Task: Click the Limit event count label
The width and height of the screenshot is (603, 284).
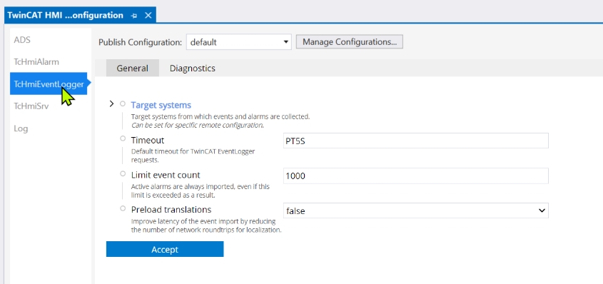Action: click(x=166, y=175)
